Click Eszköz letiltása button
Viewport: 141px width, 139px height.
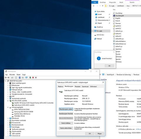(66, 123)
